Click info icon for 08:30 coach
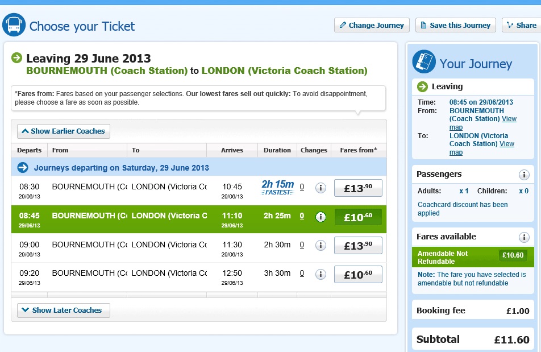This screenshot has width=541, height=352. tap(321, 188)
